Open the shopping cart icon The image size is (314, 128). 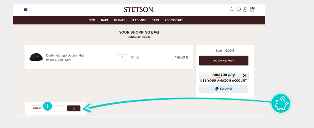click(x=252, y=10)
